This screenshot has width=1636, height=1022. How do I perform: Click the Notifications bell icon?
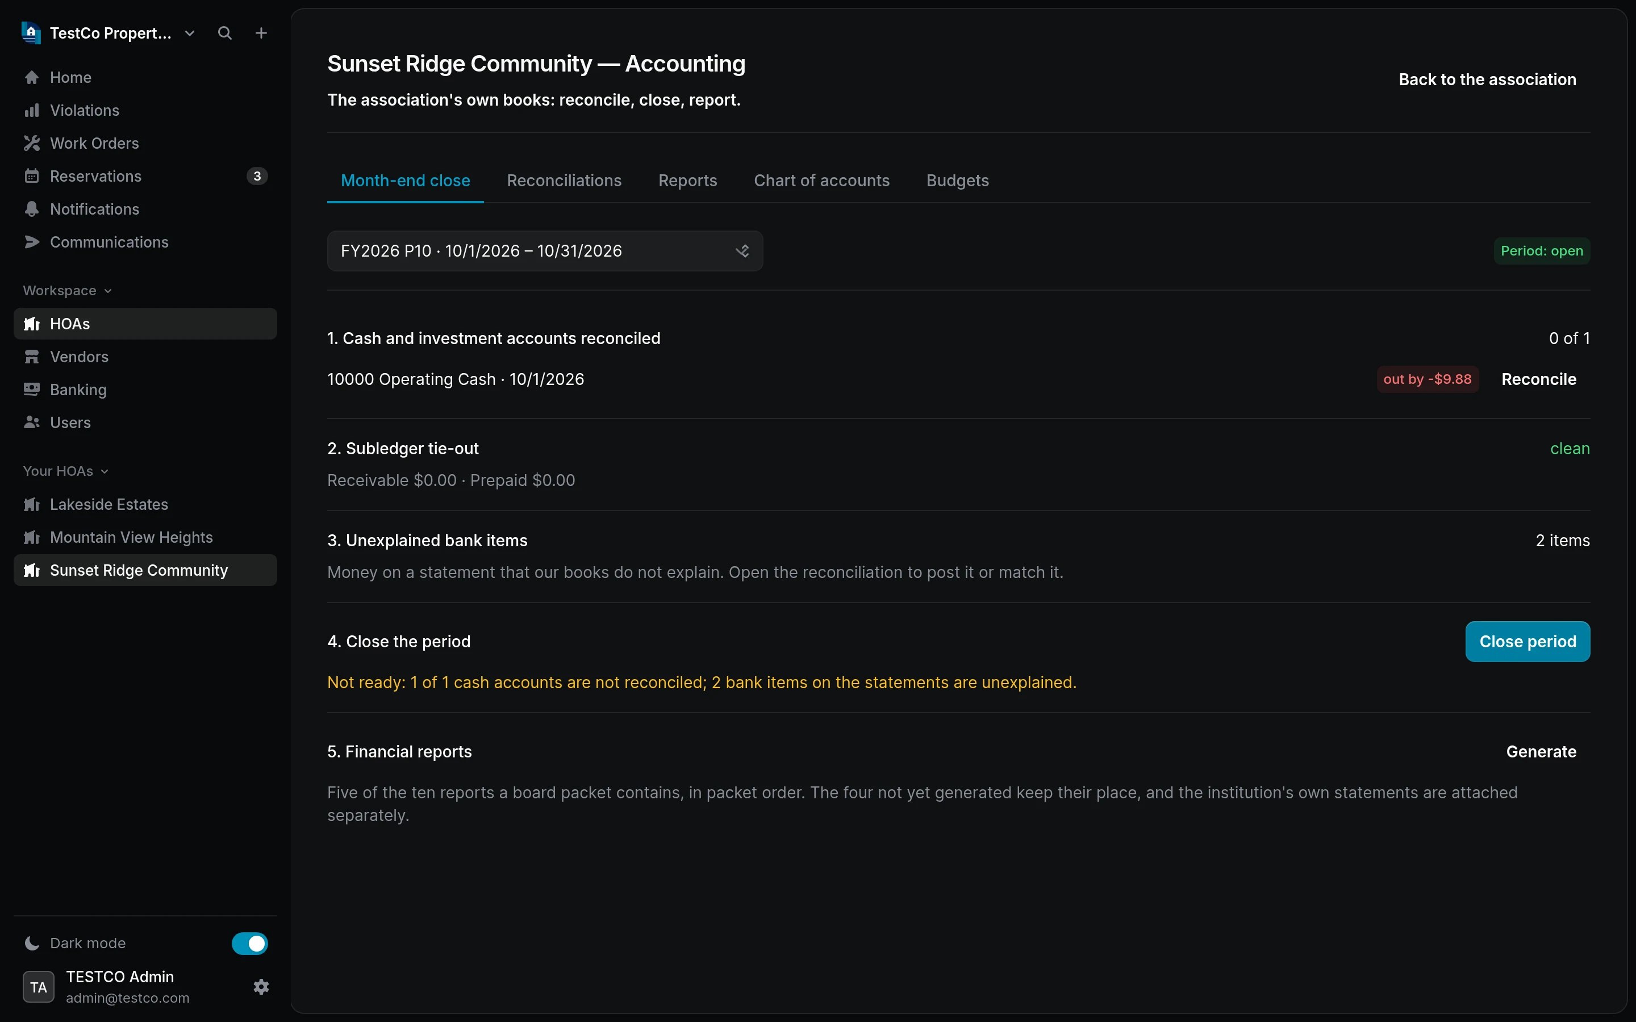tap(32, 209)
